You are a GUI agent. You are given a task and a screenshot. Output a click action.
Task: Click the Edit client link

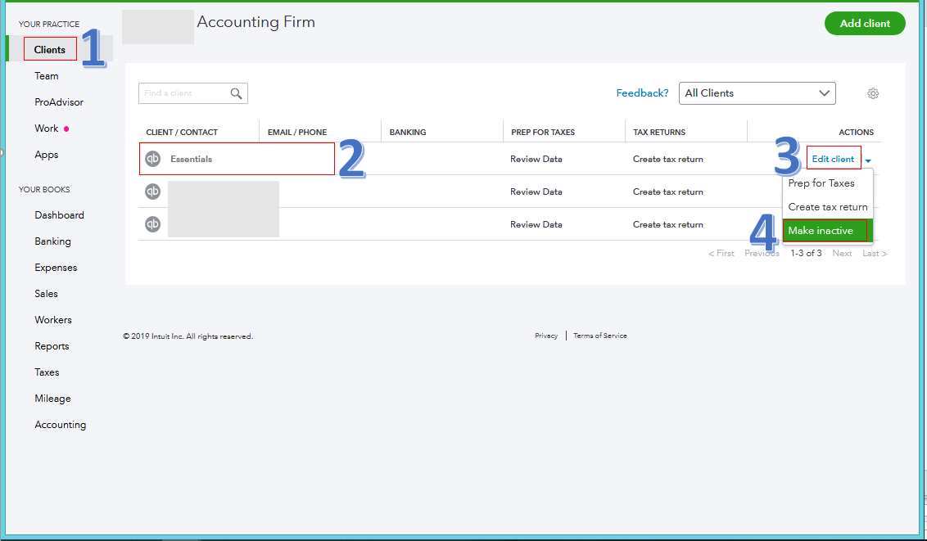tap(833, 159)
